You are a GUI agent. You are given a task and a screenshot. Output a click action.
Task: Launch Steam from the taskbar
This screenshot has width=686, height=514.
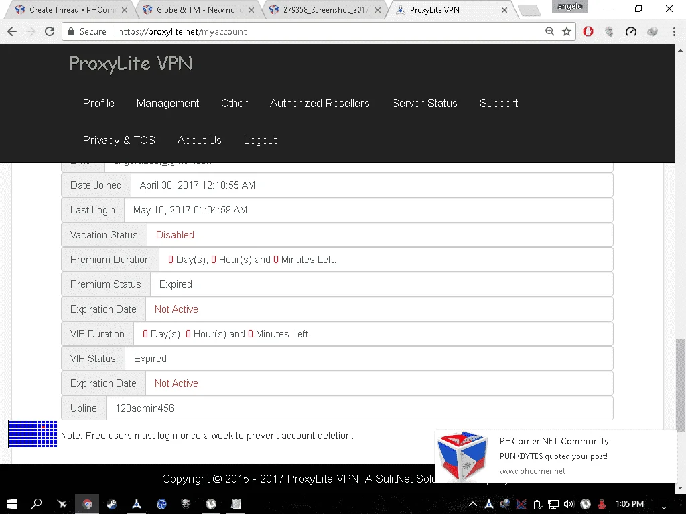(112, 504)
